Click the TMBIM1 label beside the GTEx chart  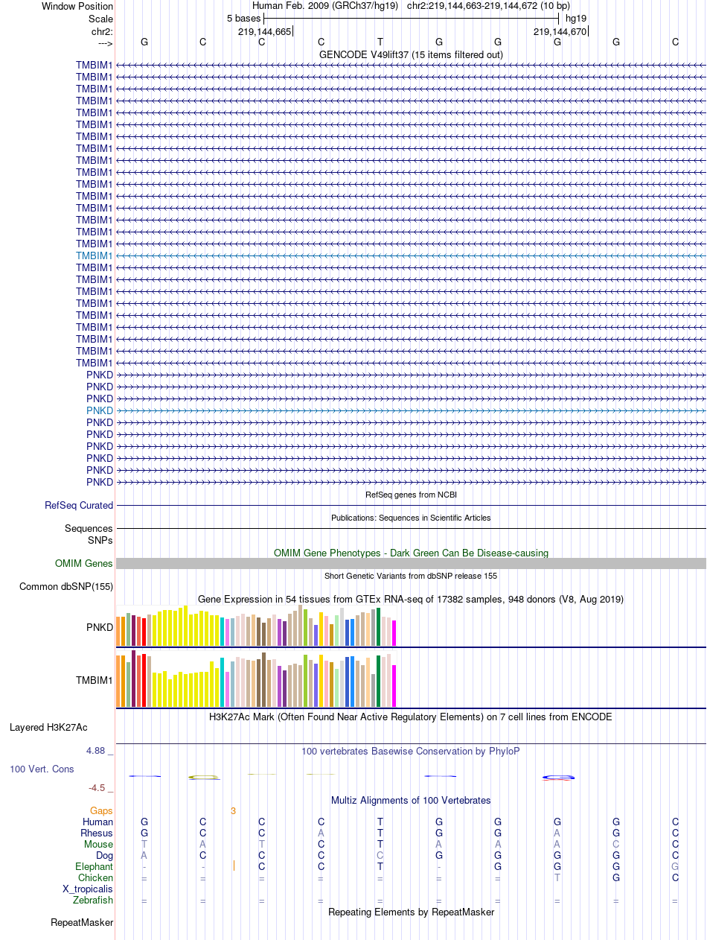pos(95,680)
